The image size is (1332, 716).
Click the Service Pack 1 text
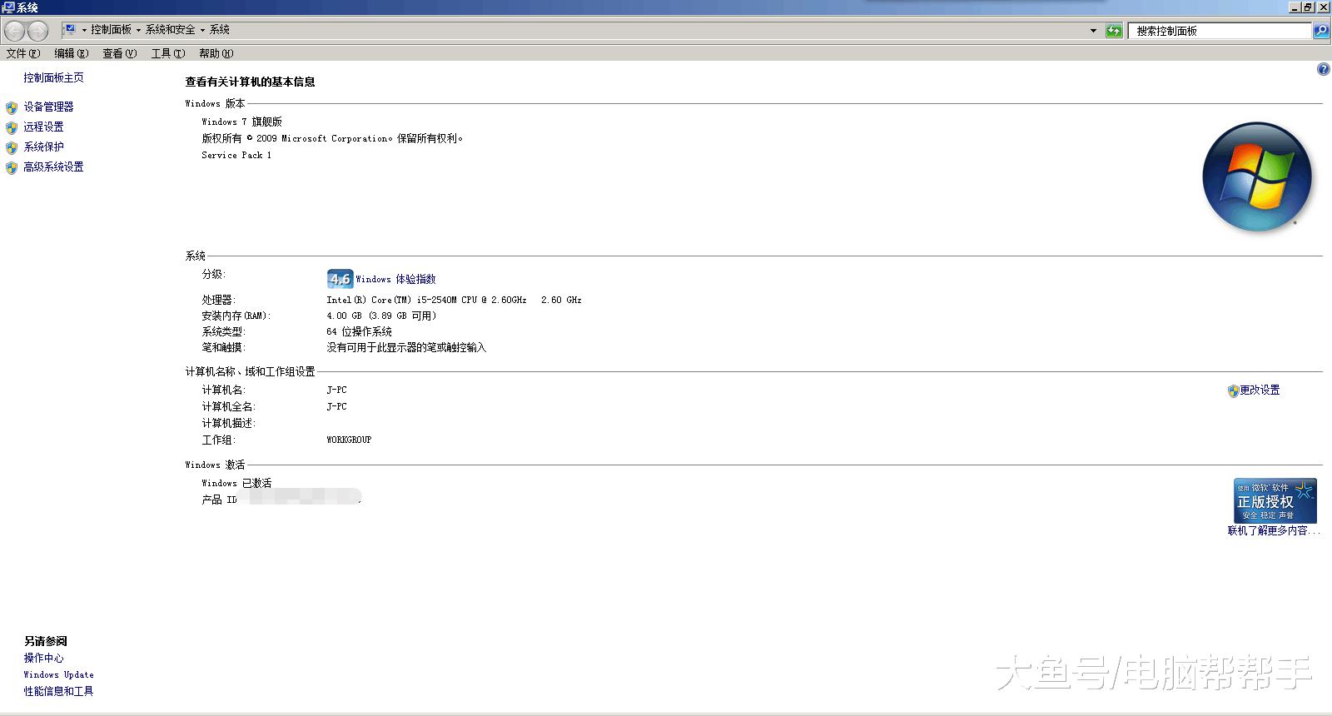point(236,155)
